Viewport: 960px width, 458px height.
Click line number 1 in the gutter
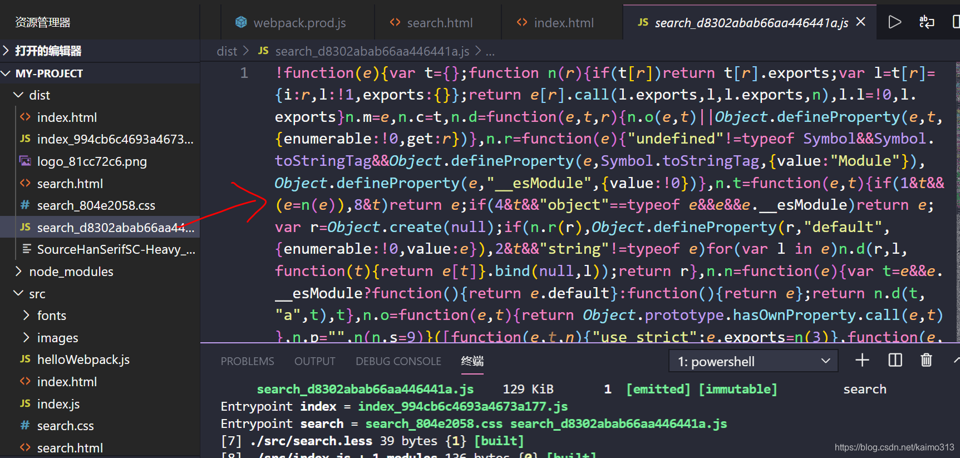(244, 73)
